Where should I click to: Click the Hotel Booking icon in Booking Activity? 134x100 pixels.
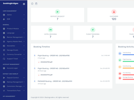[120, 67]
